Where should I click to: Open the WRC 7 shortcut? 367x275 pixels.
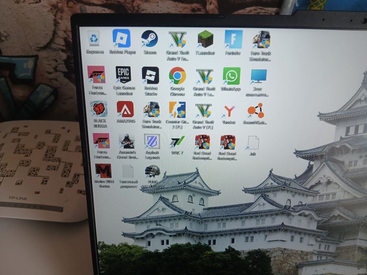click(x=177, y=142)
